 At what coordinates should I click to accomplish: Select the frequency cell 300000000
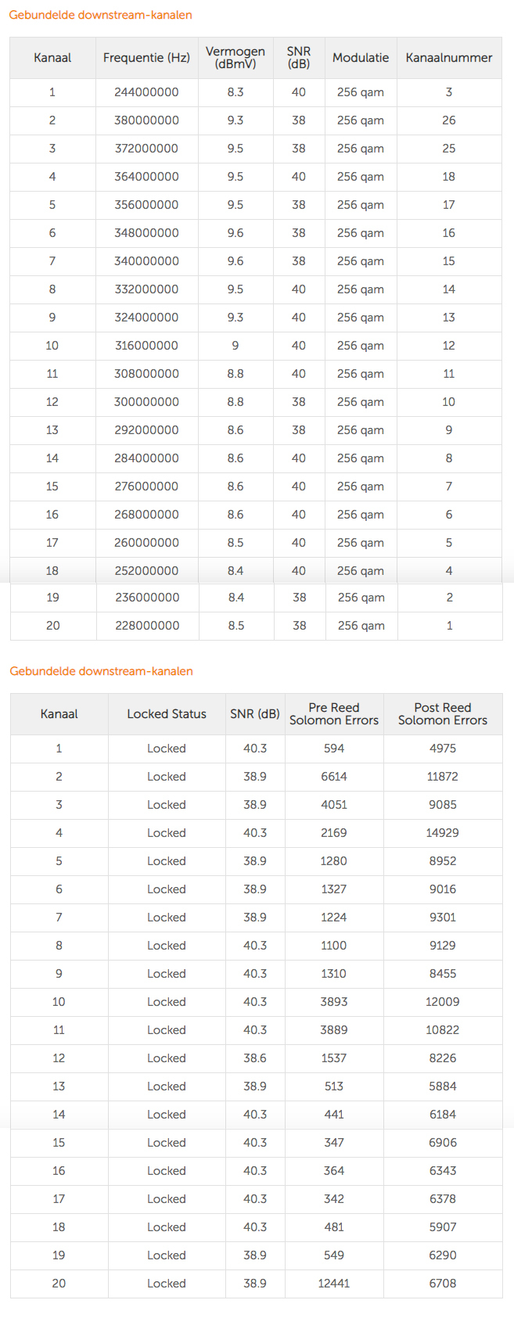pos(146,402)
